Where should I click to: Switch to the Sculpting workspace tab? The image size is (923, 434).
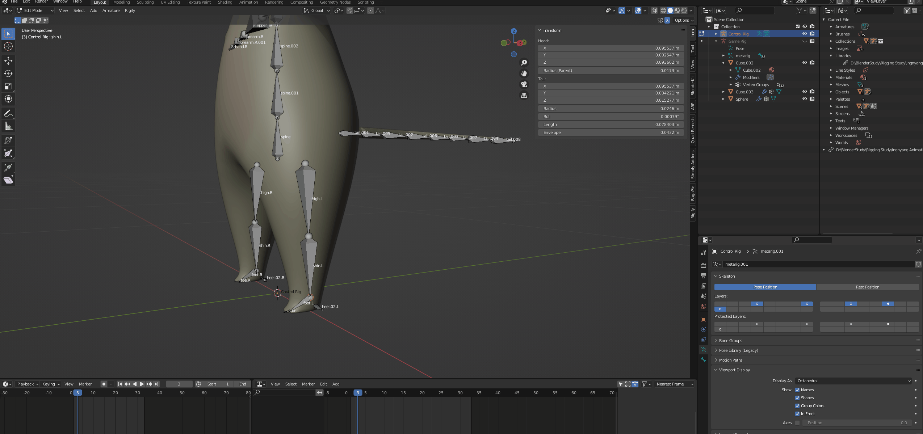tap(145, 2)
